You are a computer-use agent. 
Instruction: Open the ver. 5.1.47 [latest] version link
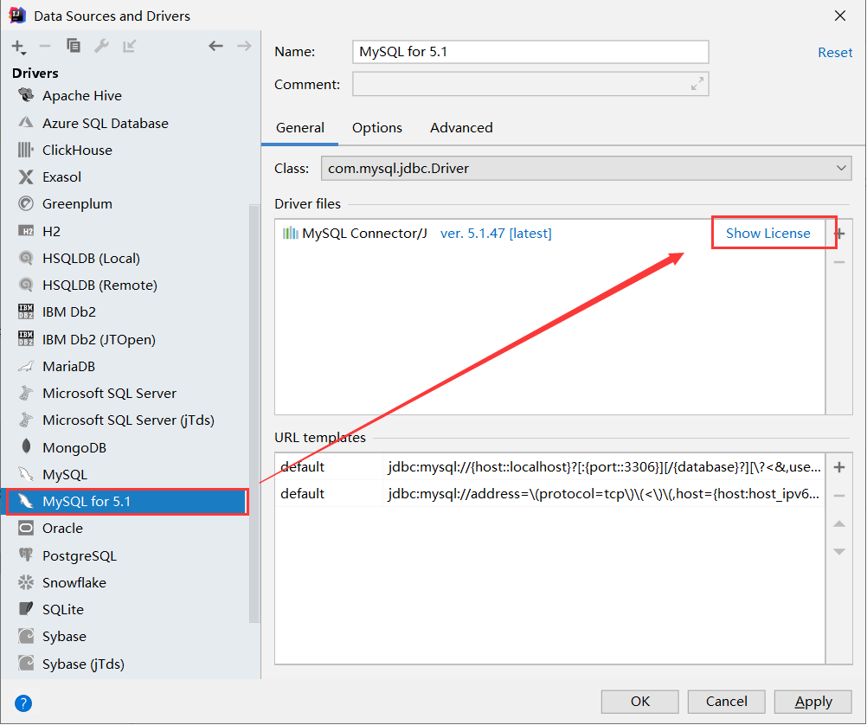[x=496, y=234]
